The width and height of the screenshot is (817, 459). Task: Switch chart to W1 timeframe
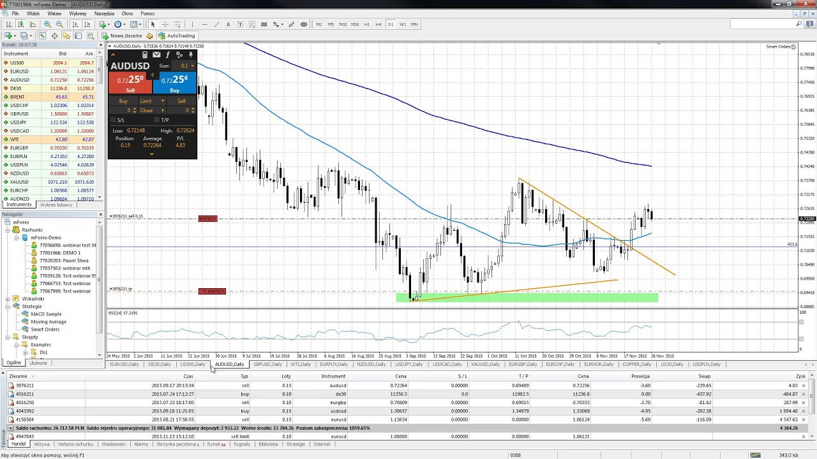(x=403, y=24)
